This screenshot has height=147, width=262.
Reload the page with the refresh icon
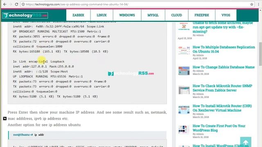16,4
